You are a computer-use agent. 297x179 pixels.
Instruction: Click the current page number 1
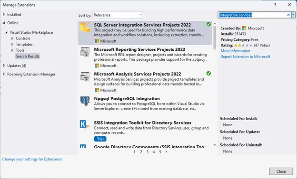[x=135, y=152]
